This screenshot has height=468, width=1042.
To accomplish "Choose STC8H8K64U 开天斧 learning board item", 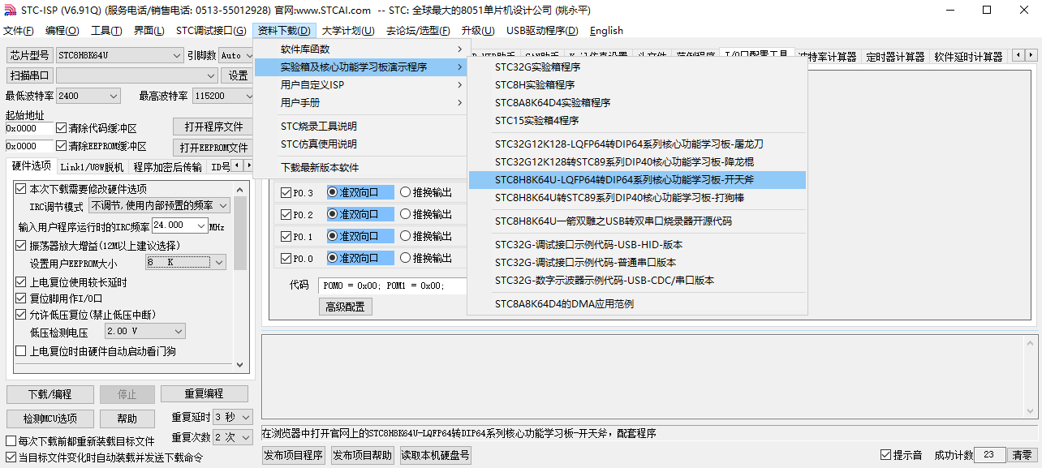I will 637,179.
